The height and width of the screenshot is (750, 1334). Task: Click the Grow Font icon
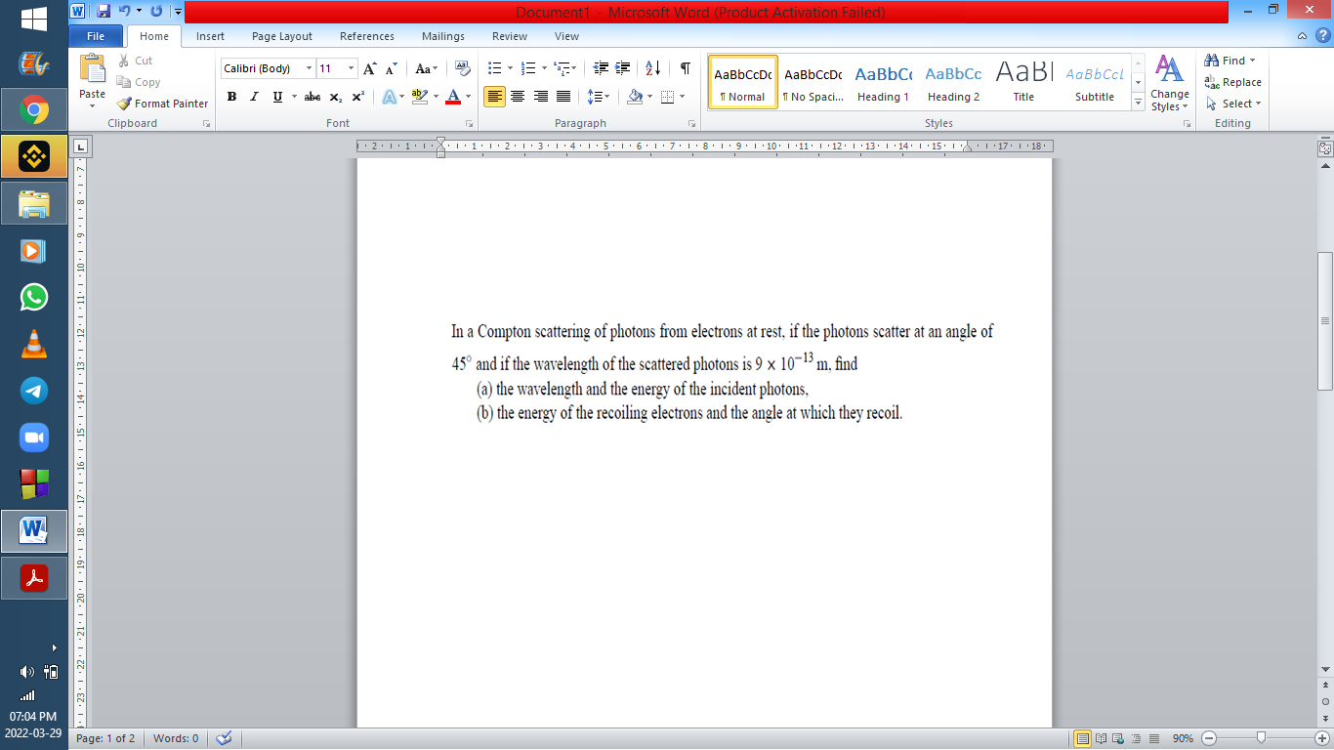(x=369, y=68)
